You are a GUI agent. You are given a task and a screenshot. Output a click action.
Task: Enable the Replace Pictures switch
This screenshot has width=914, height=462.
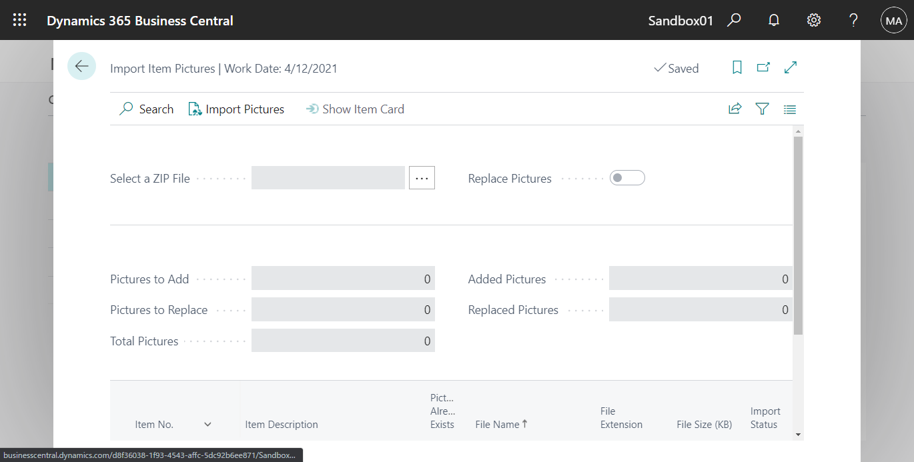tap(627, 177)
